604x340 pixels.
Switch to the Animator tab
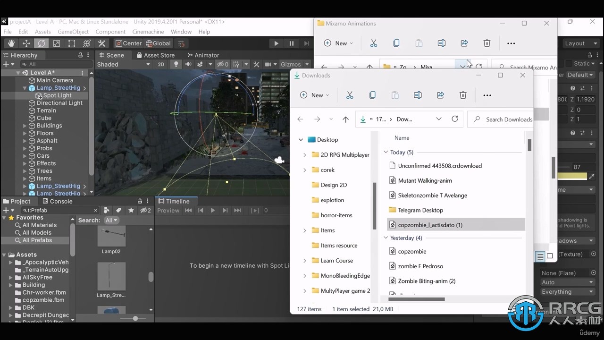pos(202,55)
